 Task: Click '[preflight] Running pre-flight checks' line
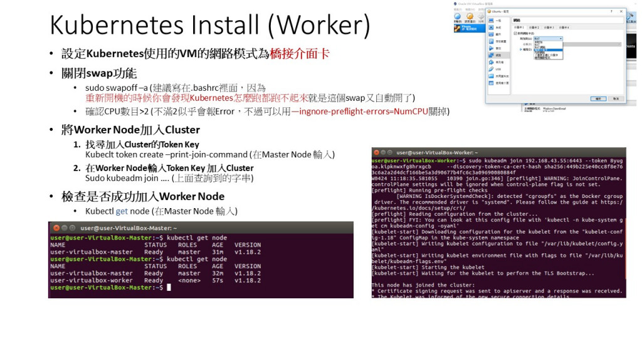pyautogui.click(x=429, y=191)
